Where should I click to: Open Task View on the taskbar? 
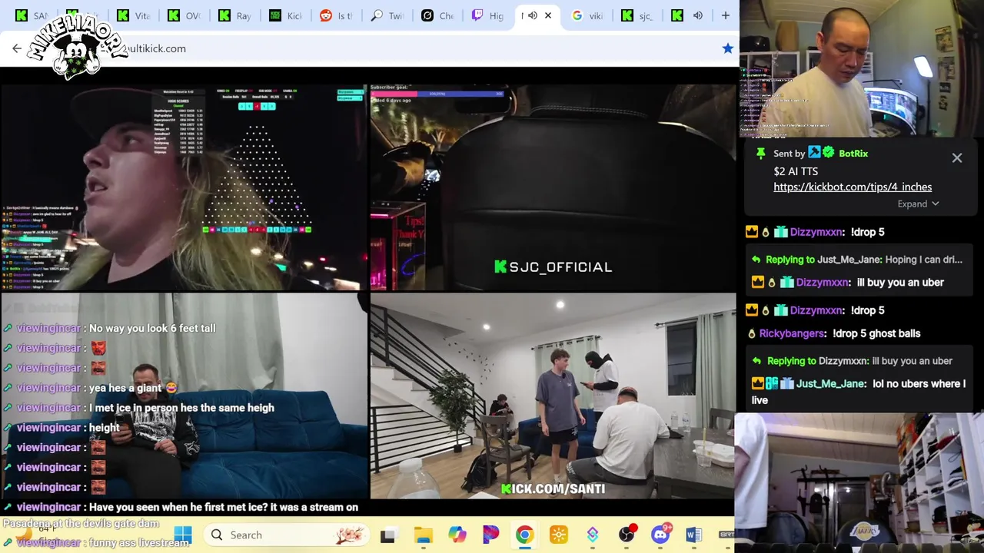387,535
